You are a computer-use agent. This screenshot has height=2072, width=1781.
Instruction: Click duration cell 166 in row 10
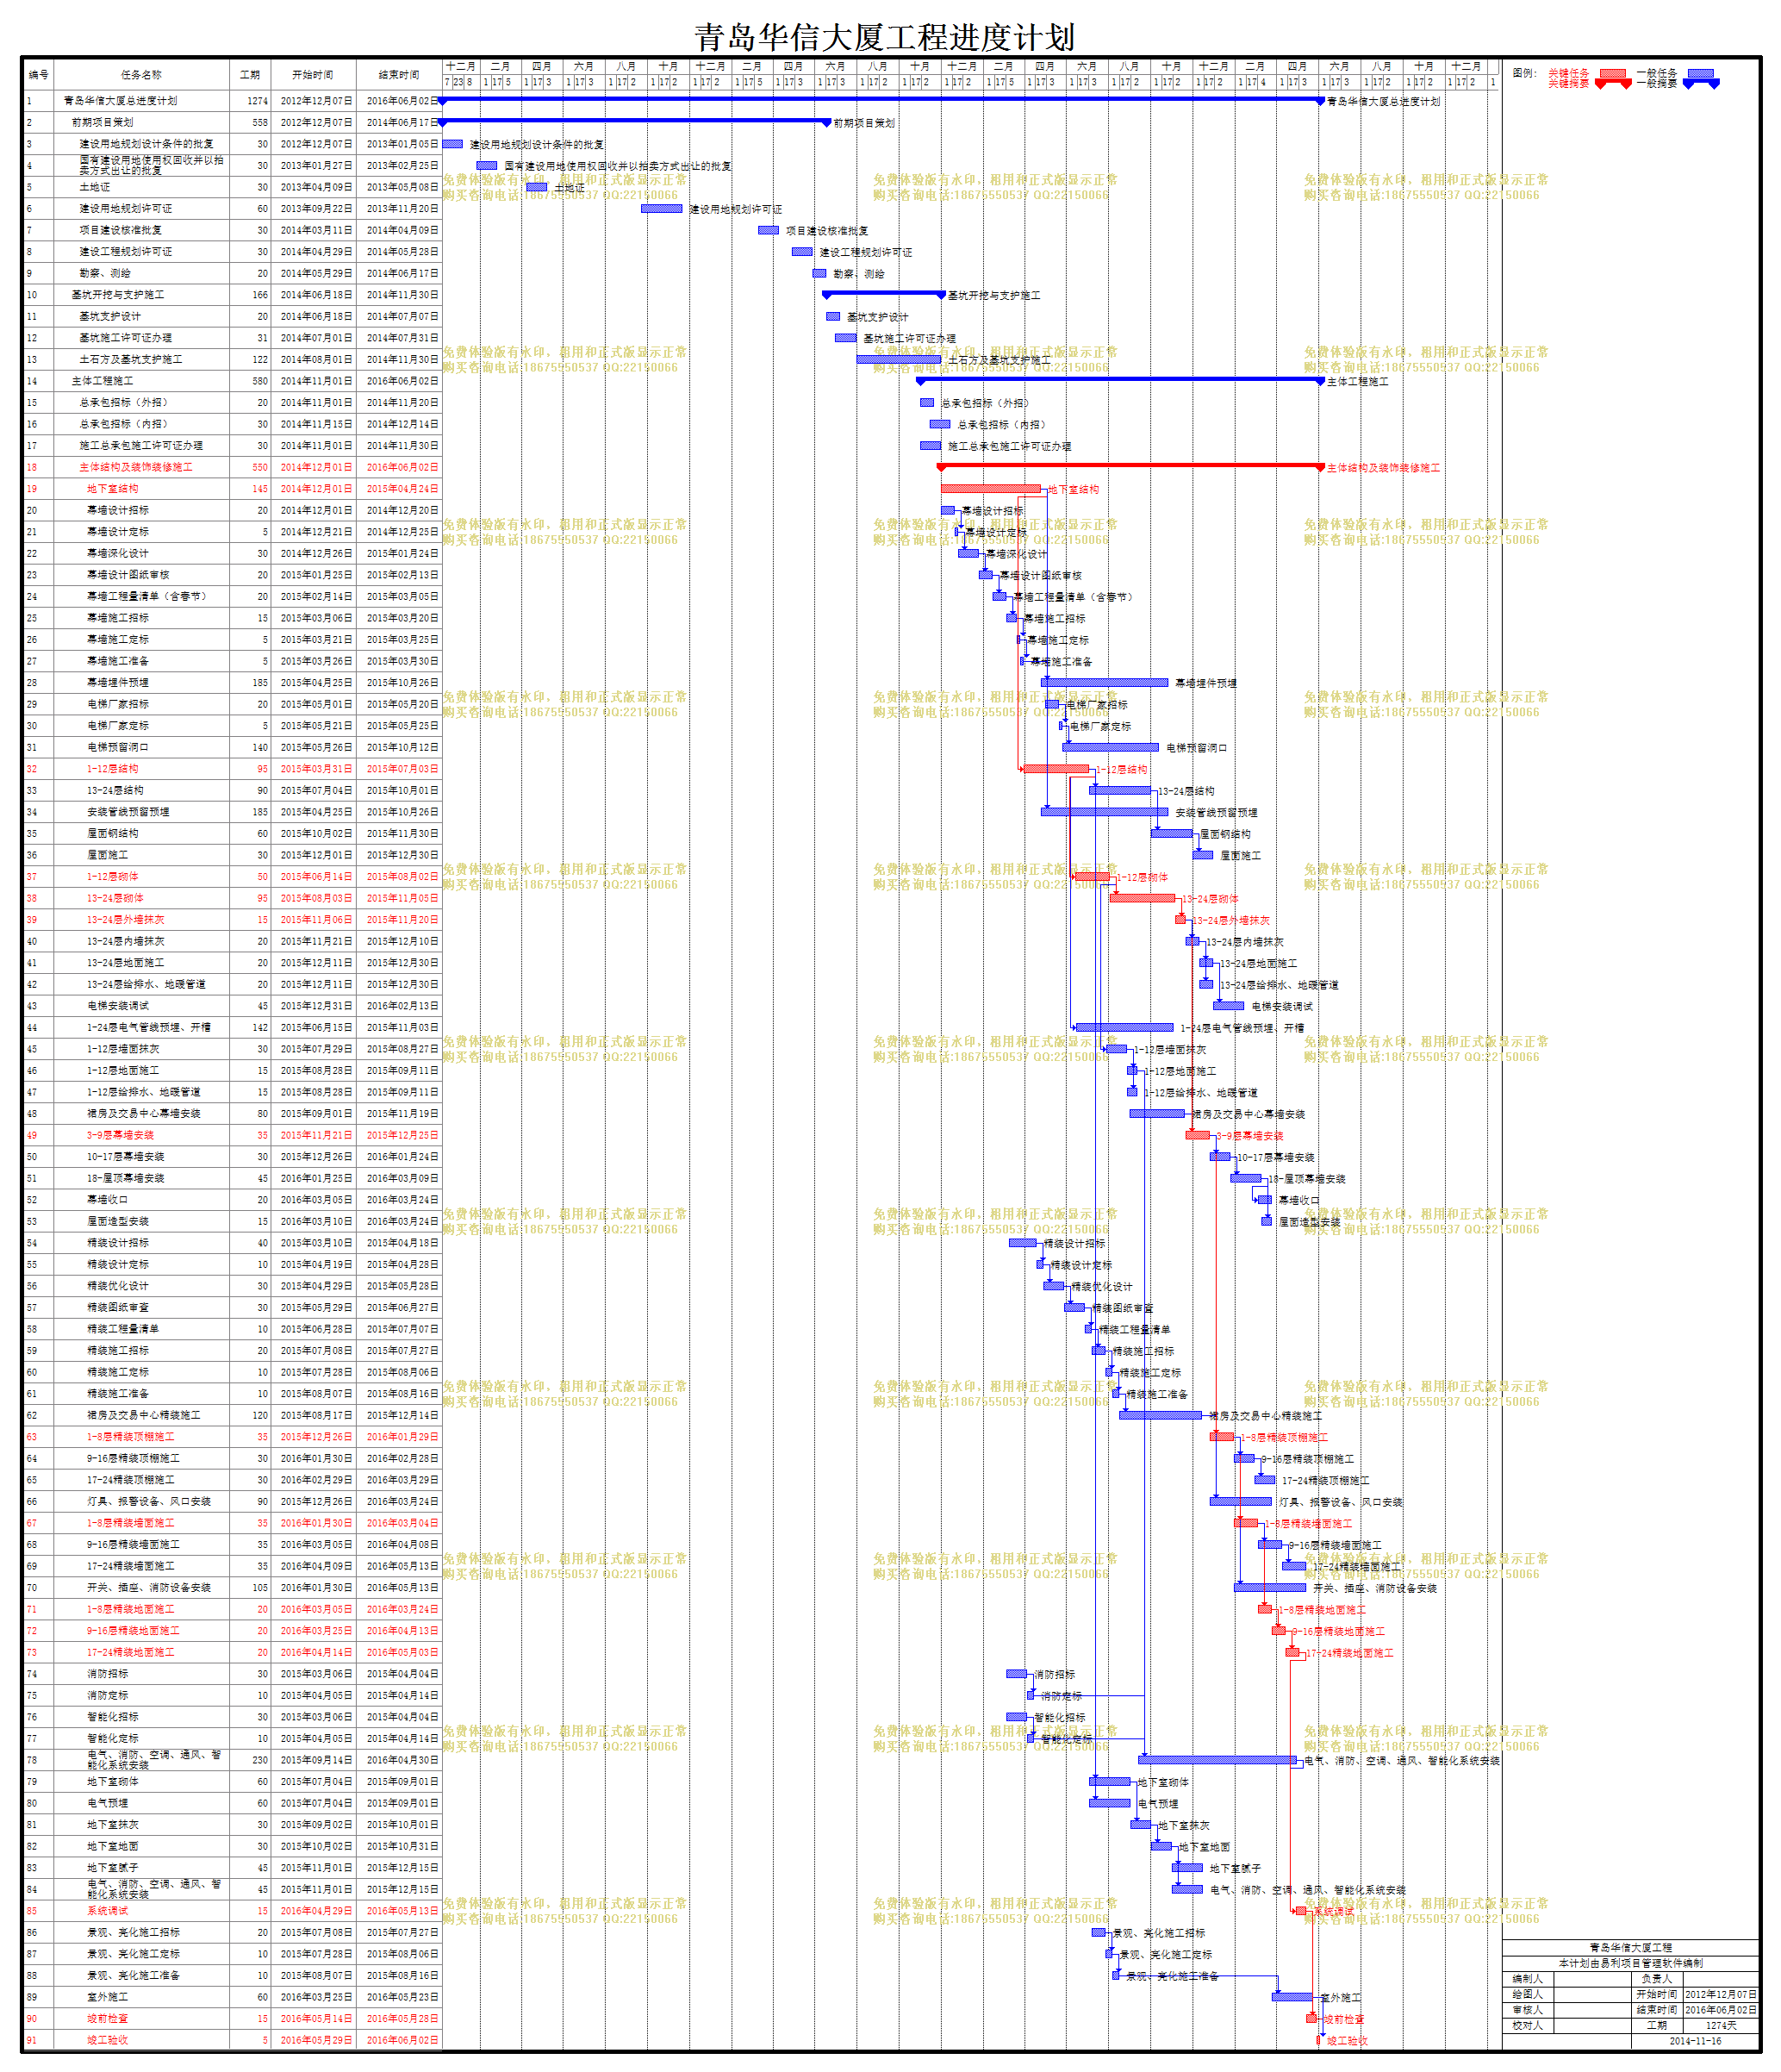coord(260,295)
